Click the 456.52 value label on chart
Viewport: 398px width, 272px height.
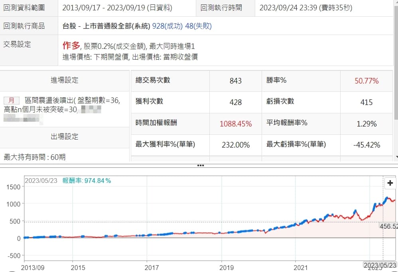coord(389,226)
